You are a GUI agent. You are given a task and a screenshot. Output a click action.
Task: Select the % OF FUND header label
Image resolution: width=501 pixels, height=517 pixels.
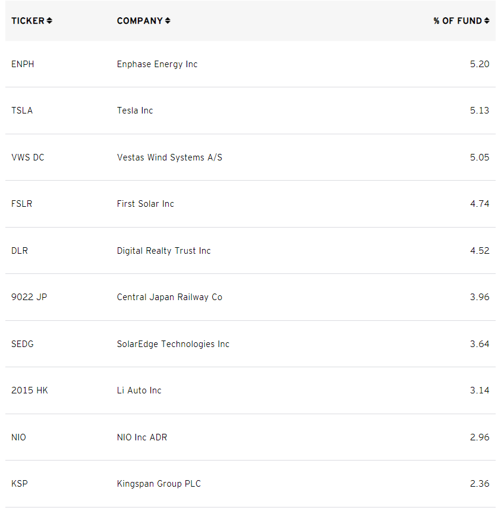[458, 21]
